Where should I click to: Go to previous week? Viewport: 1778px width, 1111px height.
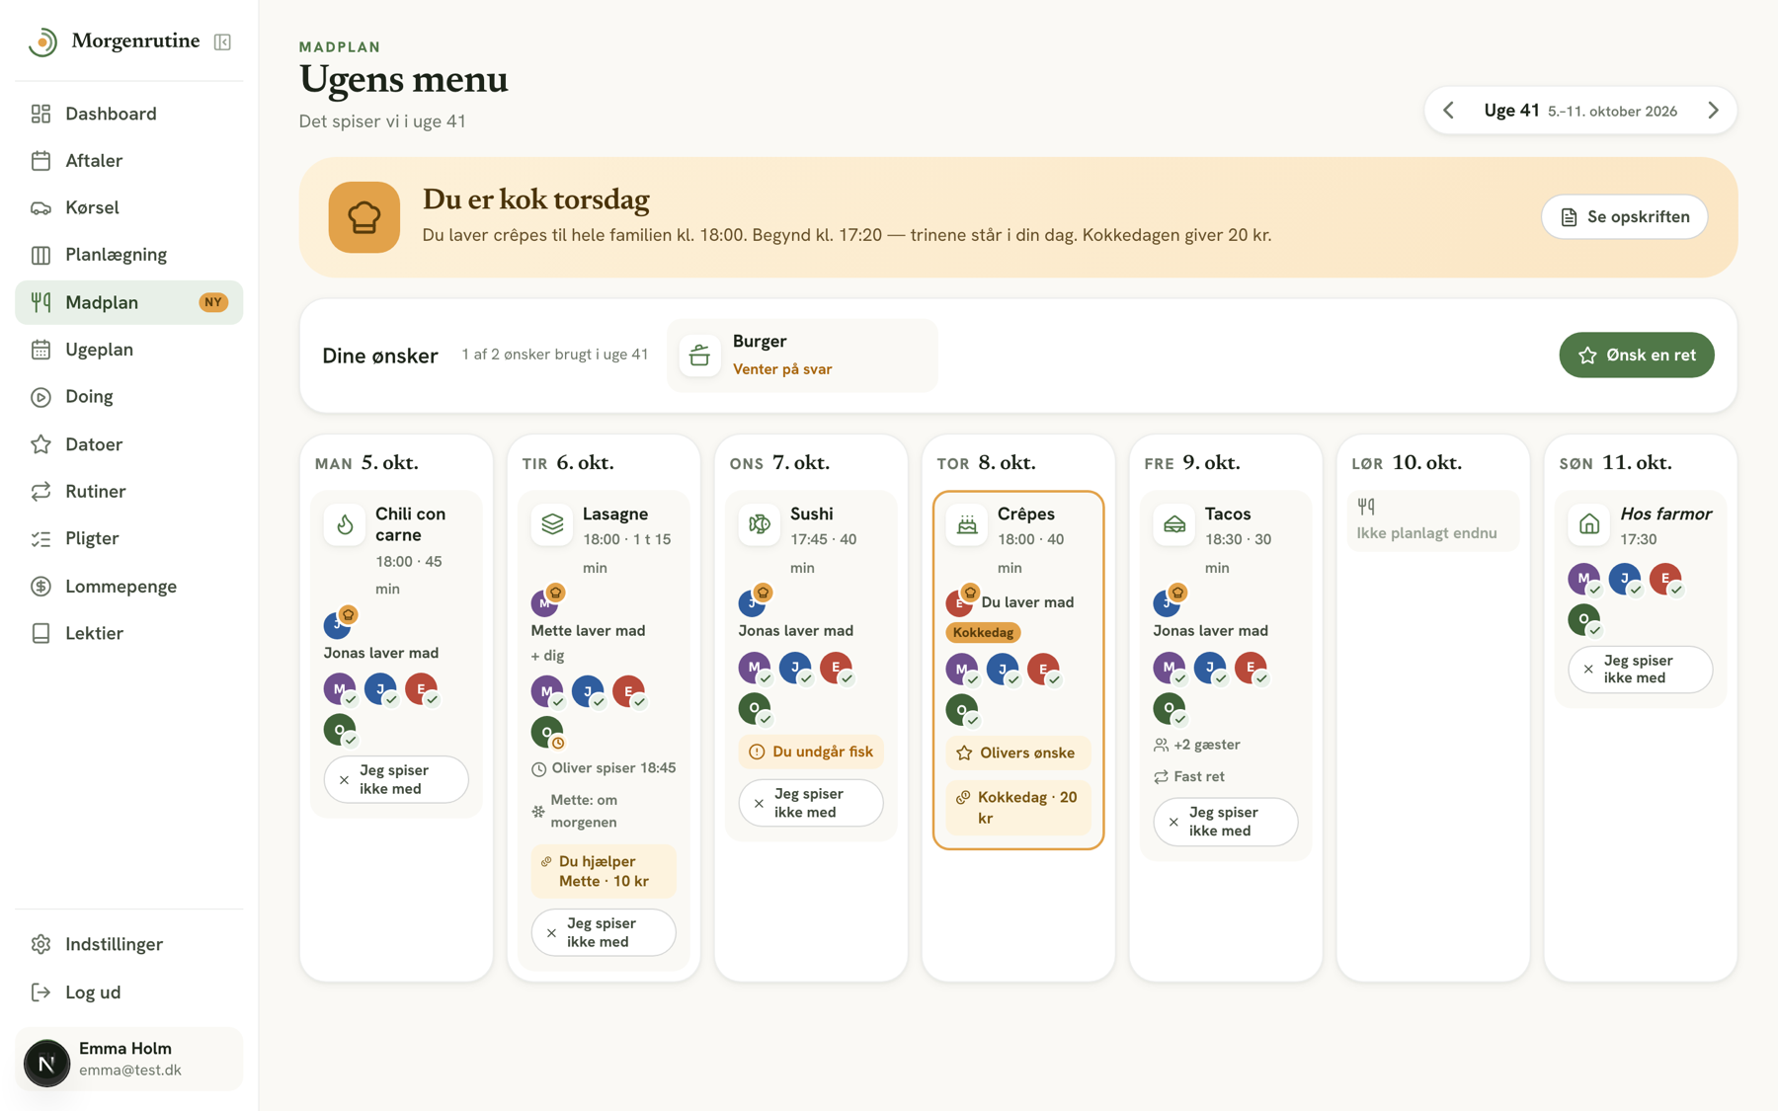(1448, 111)
